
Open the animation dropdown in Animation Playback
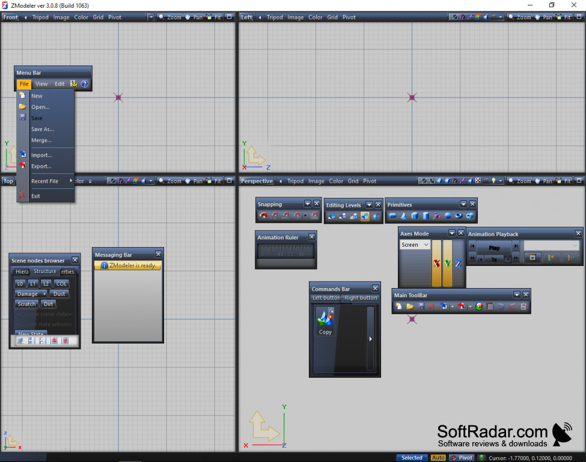point(551,245)
